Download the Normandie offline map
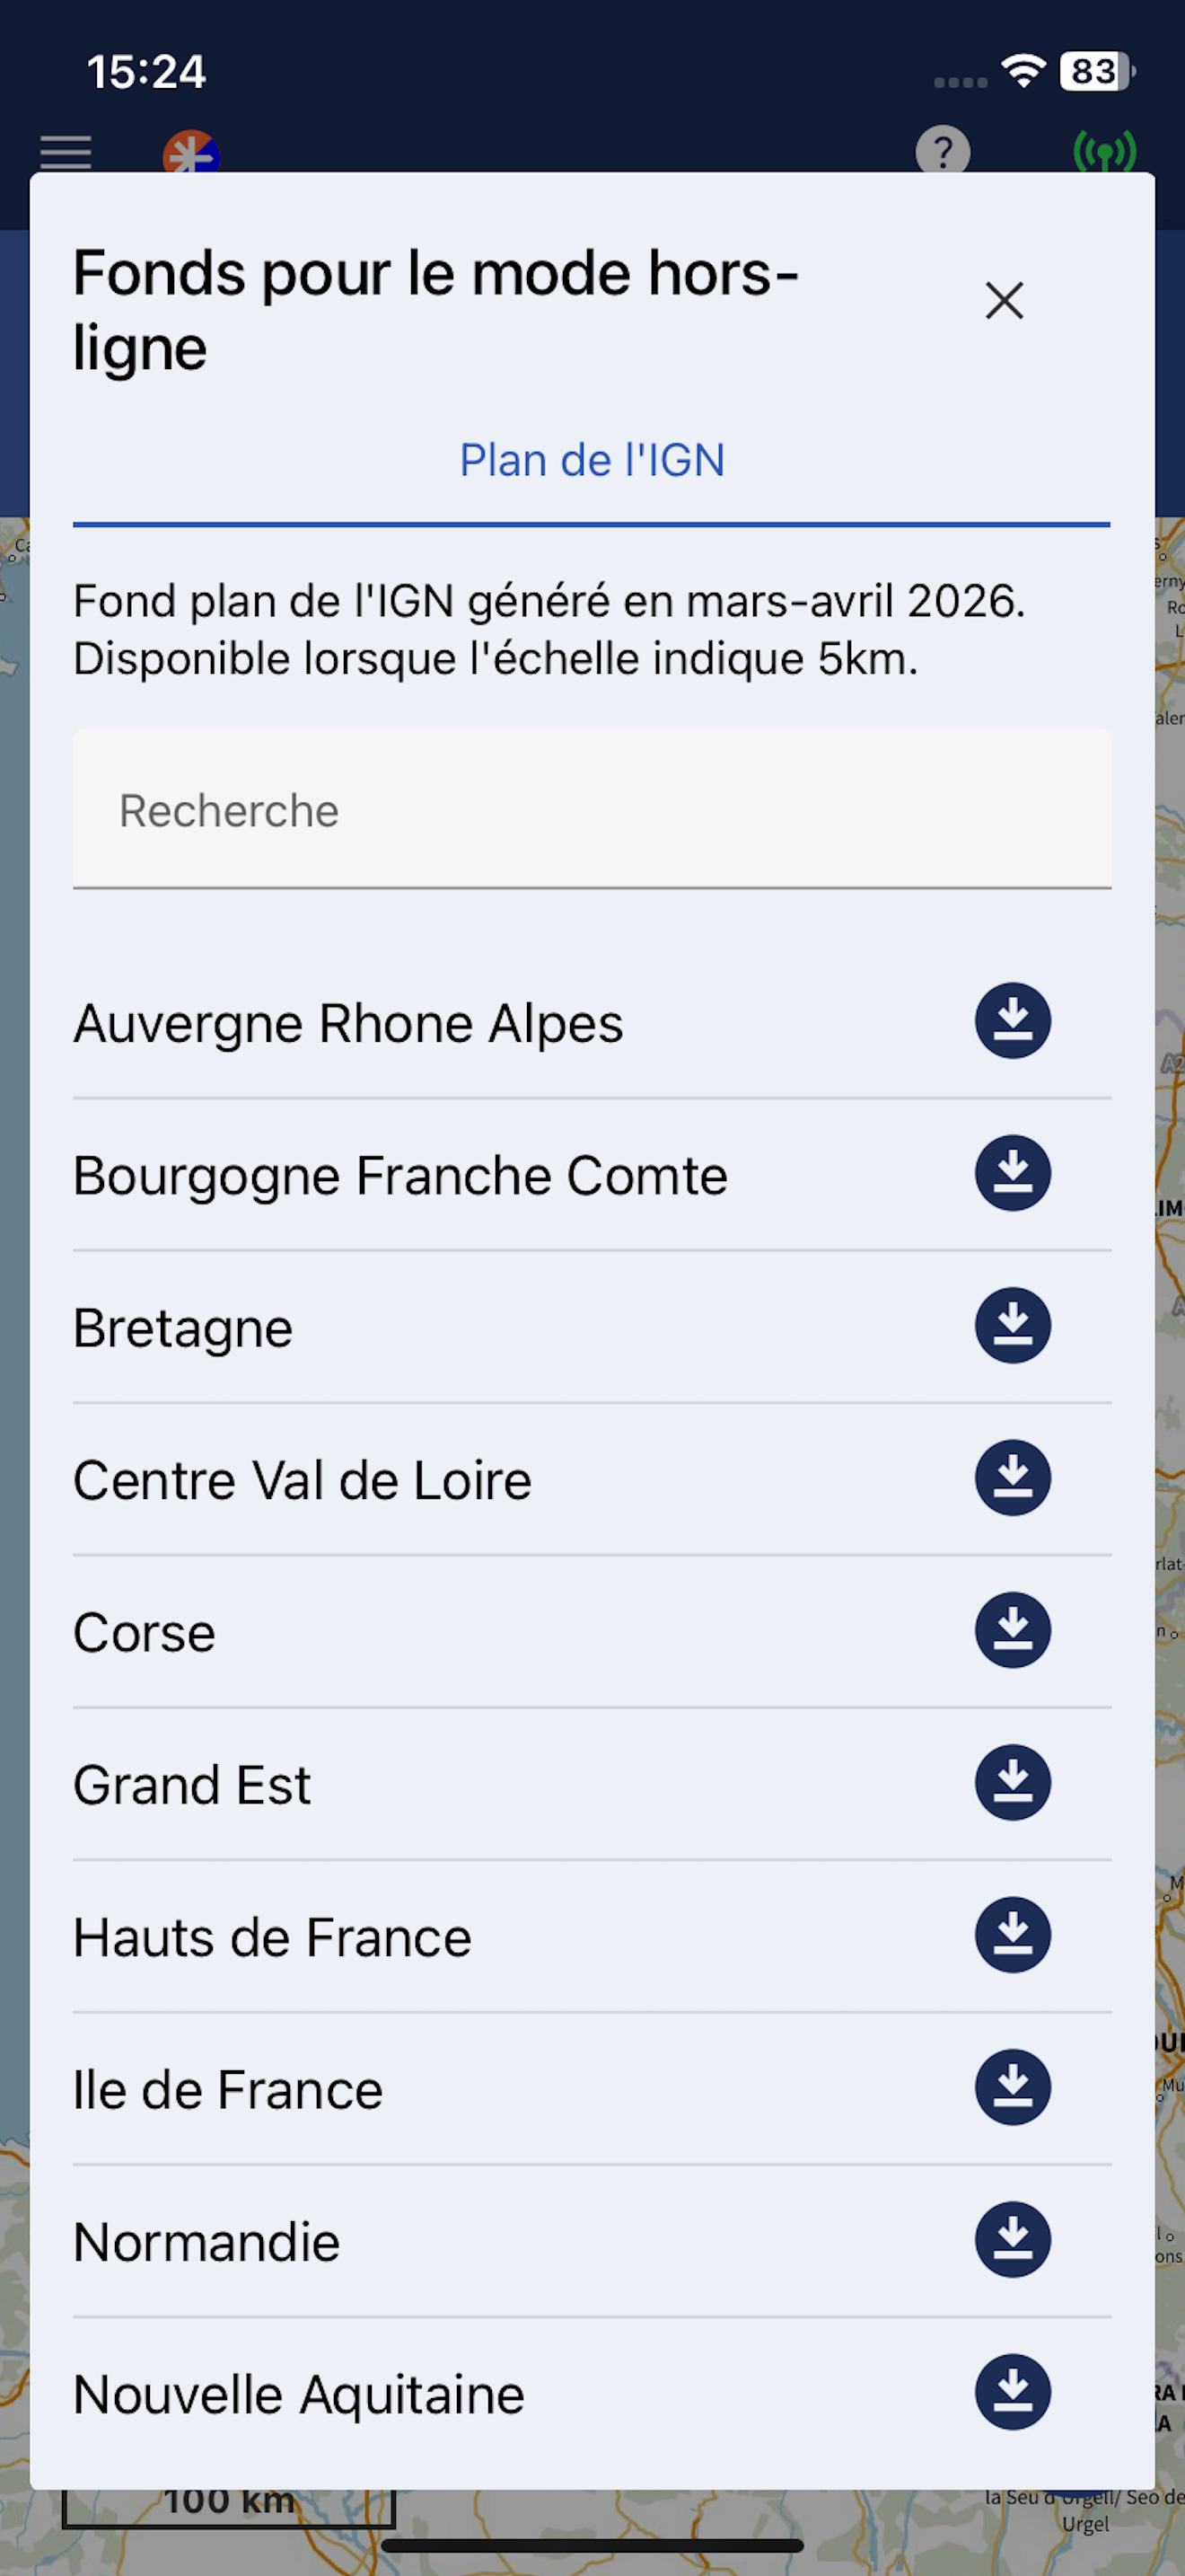 tap(1012, 2241)
